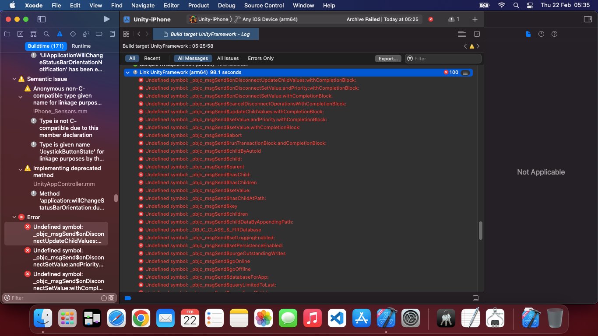Select the Unity-iPhone scheme selector
The width and height of the screenshot is (598, 336).
pos(209,19)
